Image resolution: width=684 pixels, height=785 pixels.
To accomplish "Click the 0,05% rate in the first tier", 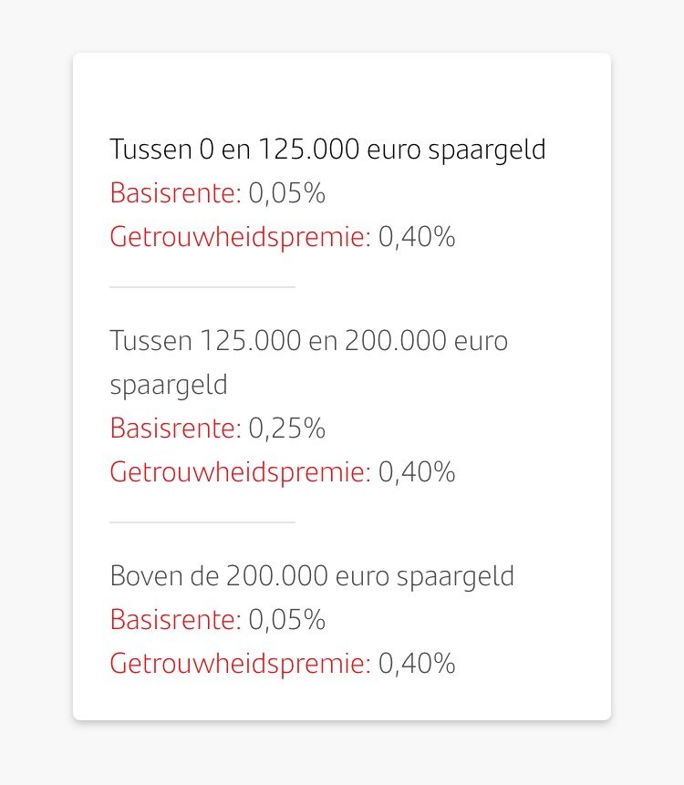I will click(x=287, y=193).
